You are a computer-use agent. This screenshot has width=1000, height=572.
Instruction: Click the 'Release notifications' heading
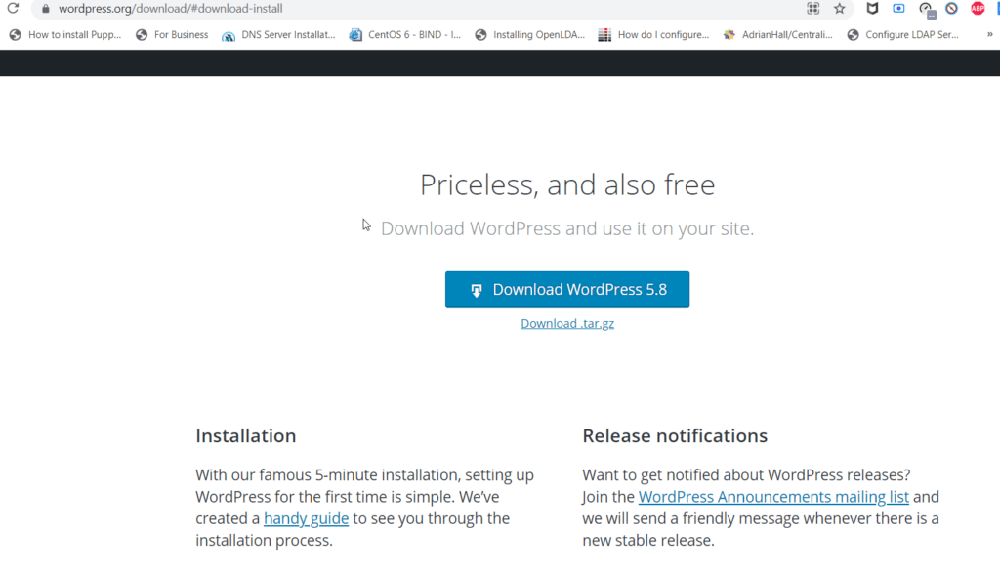(675, 435)
